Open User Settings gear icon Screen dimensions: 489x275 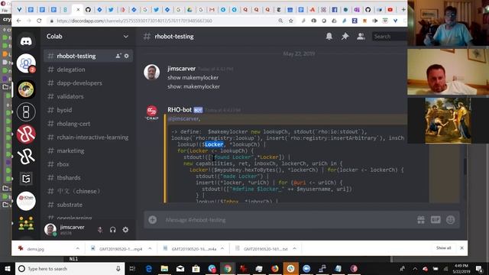(125, 230)
